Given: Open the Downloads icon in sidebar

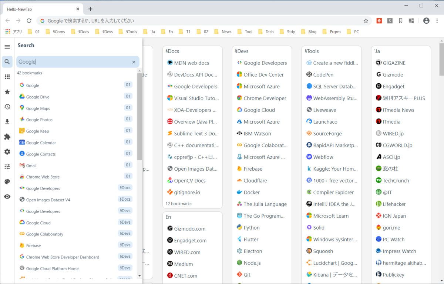Looking at the screenshot, I should [7, 122].
